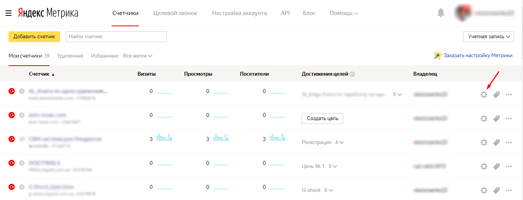Expand the Помощь menu
This screenshot has height=200, width=523.
[344, 13]
